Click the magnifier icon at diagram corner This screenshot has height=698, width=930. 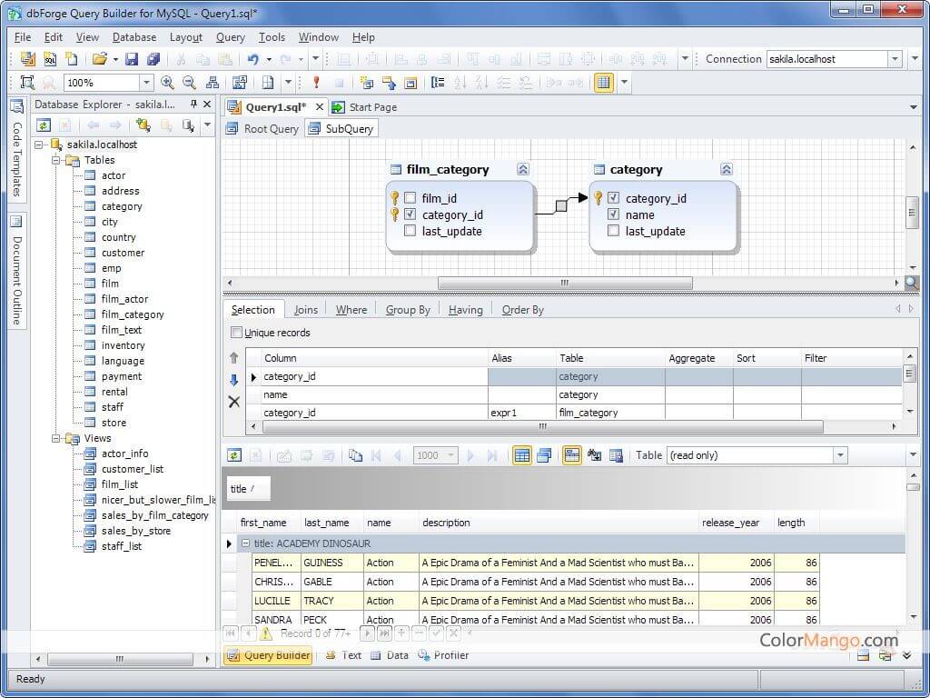[912, 283]
